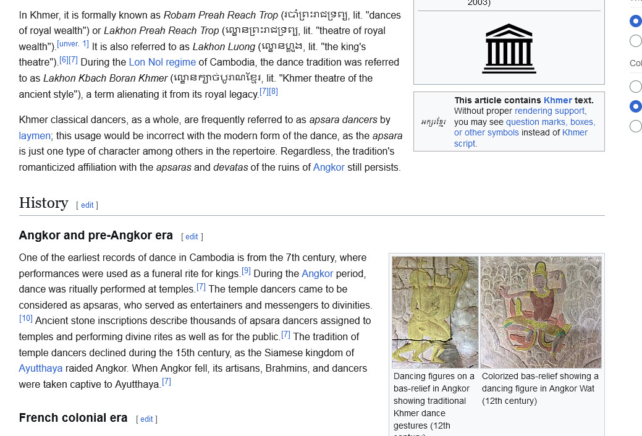Open the '[unver. 1]' footnote
This screenshot has height=436, width=642.
point(73,44)
